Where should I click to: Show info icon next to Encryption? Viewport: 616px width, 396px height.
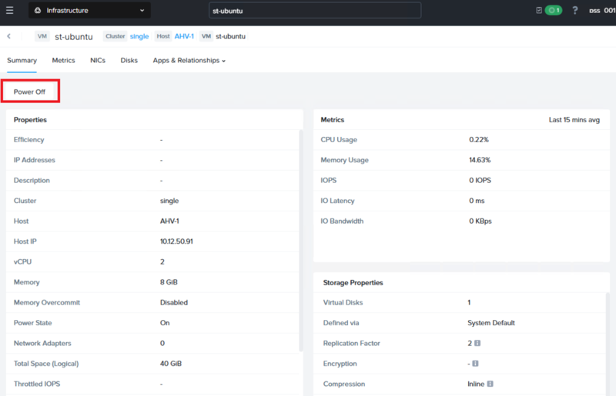(475, 364)
